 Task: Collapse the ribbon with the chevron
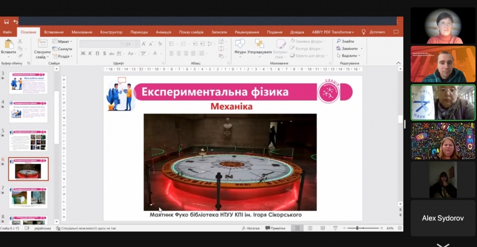coord(398,63)
